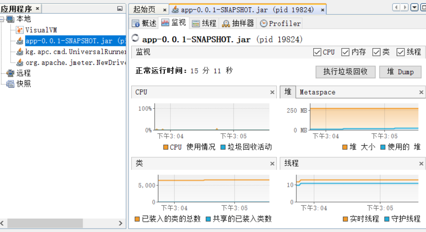Click the scrollbar right arrow in 应用程序 panel
426x232 pixels.
coord(120,223)
